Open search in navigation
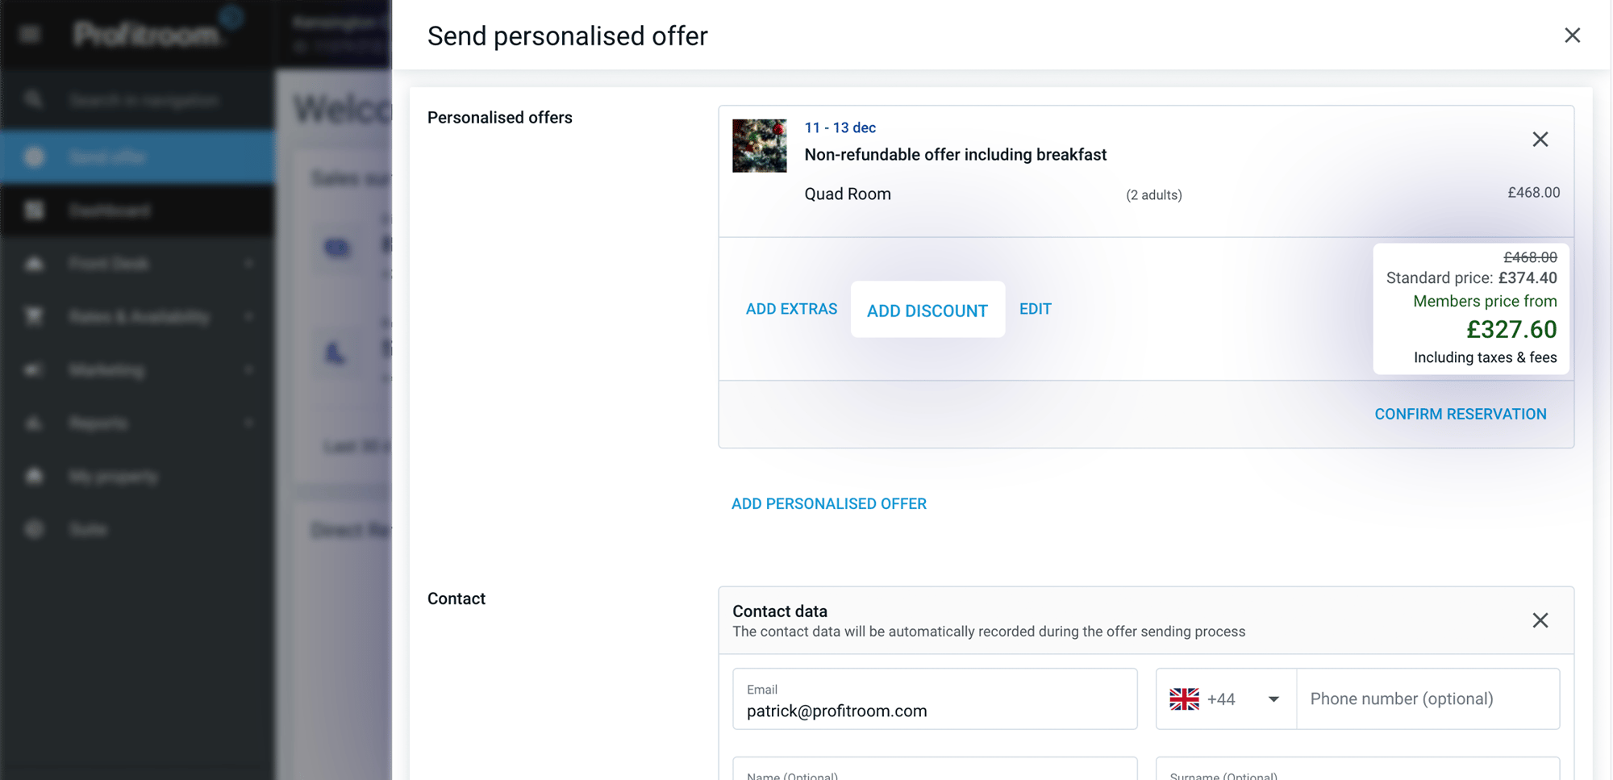The height and width of the screenshot is (780, 1613). 32,99
